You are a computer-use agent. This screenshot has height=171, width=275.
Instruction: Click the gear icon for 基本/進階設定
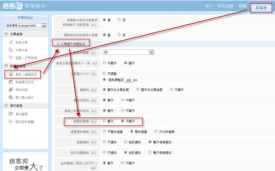tap(11, 74)
